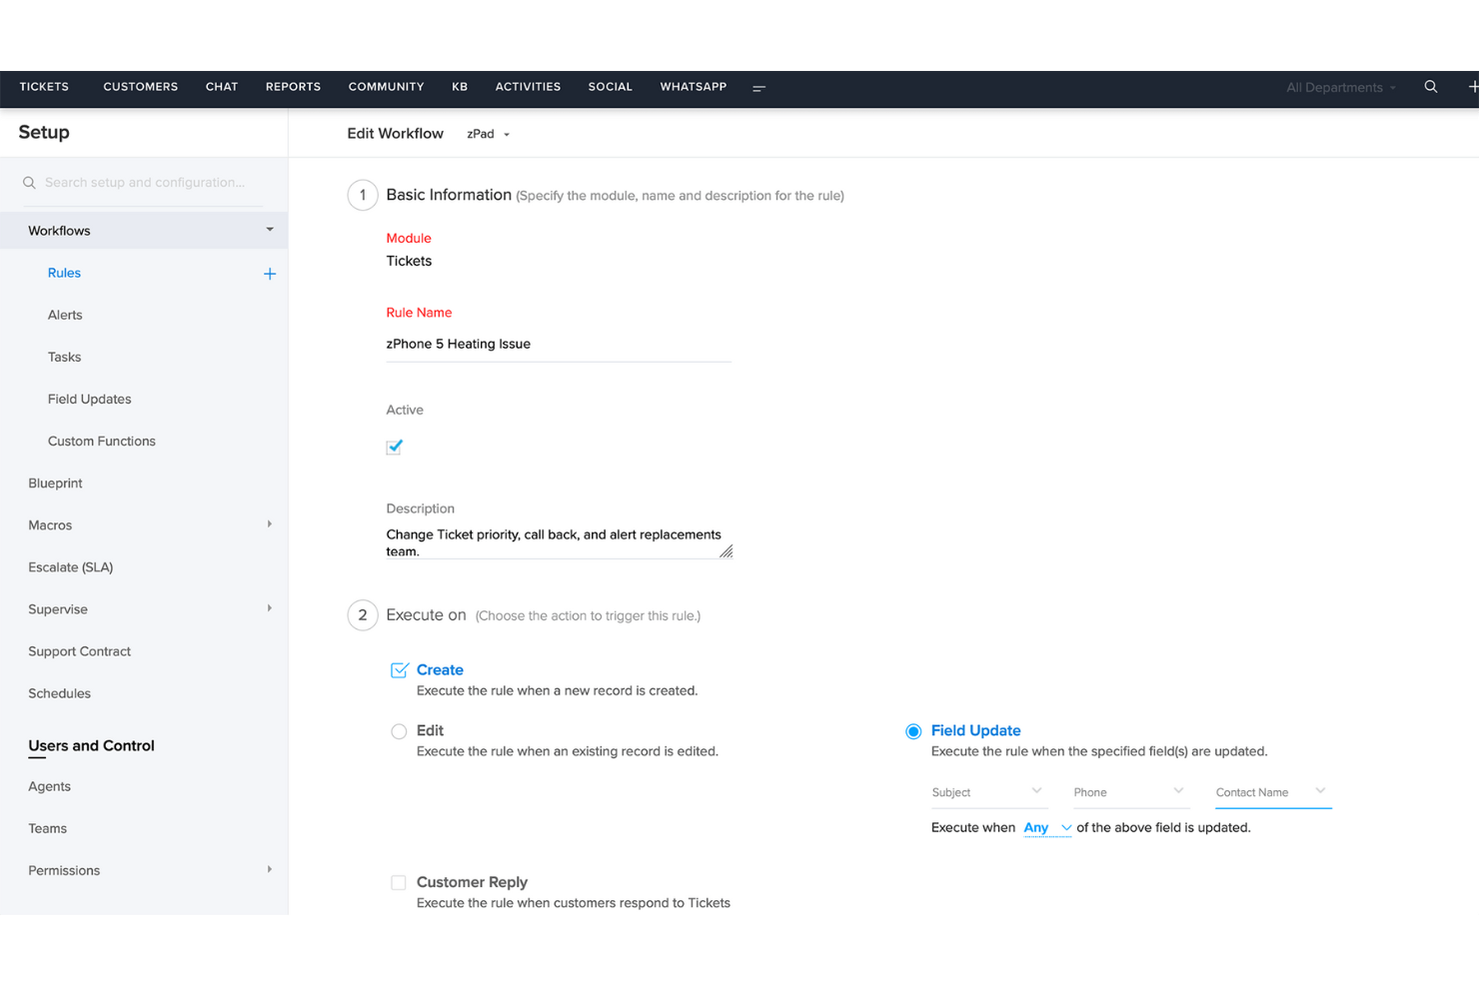Open the Phone field dropdown
Viewport: 1479px width, 986px height.
pyautogui.click(x=1129, y=792)
